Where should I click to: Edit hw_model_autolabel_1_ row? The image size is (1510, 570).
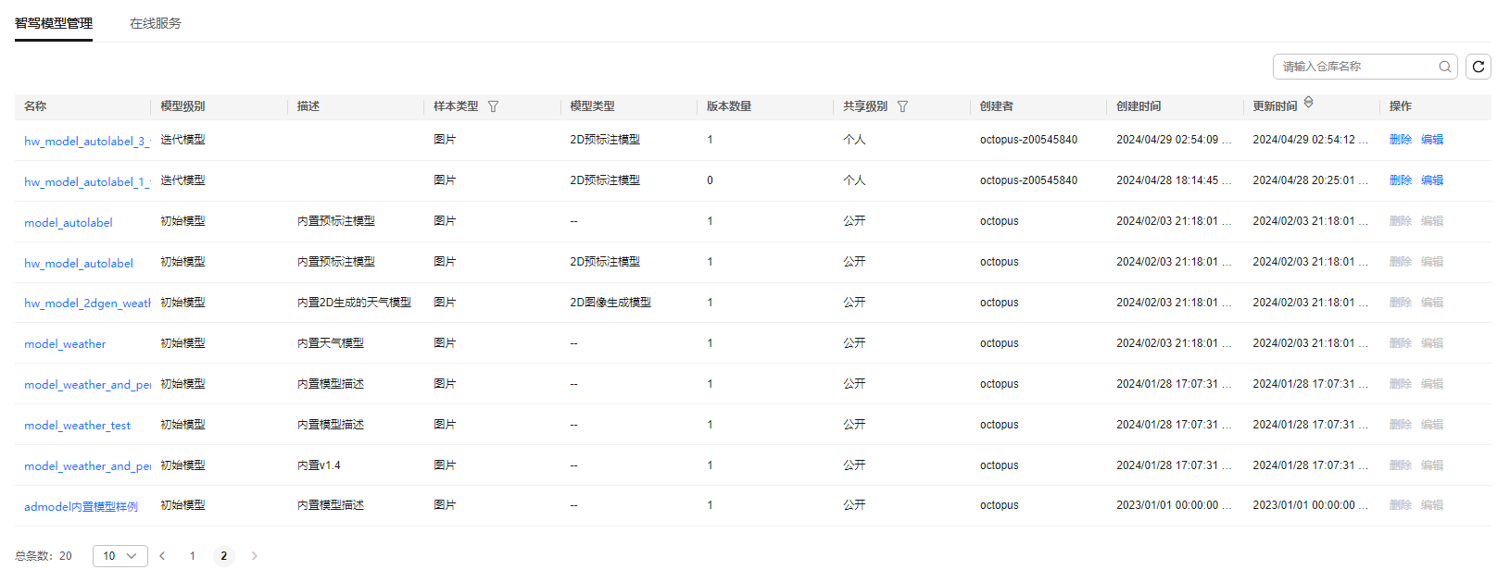pyautogui.click(x=1432, y=180)
